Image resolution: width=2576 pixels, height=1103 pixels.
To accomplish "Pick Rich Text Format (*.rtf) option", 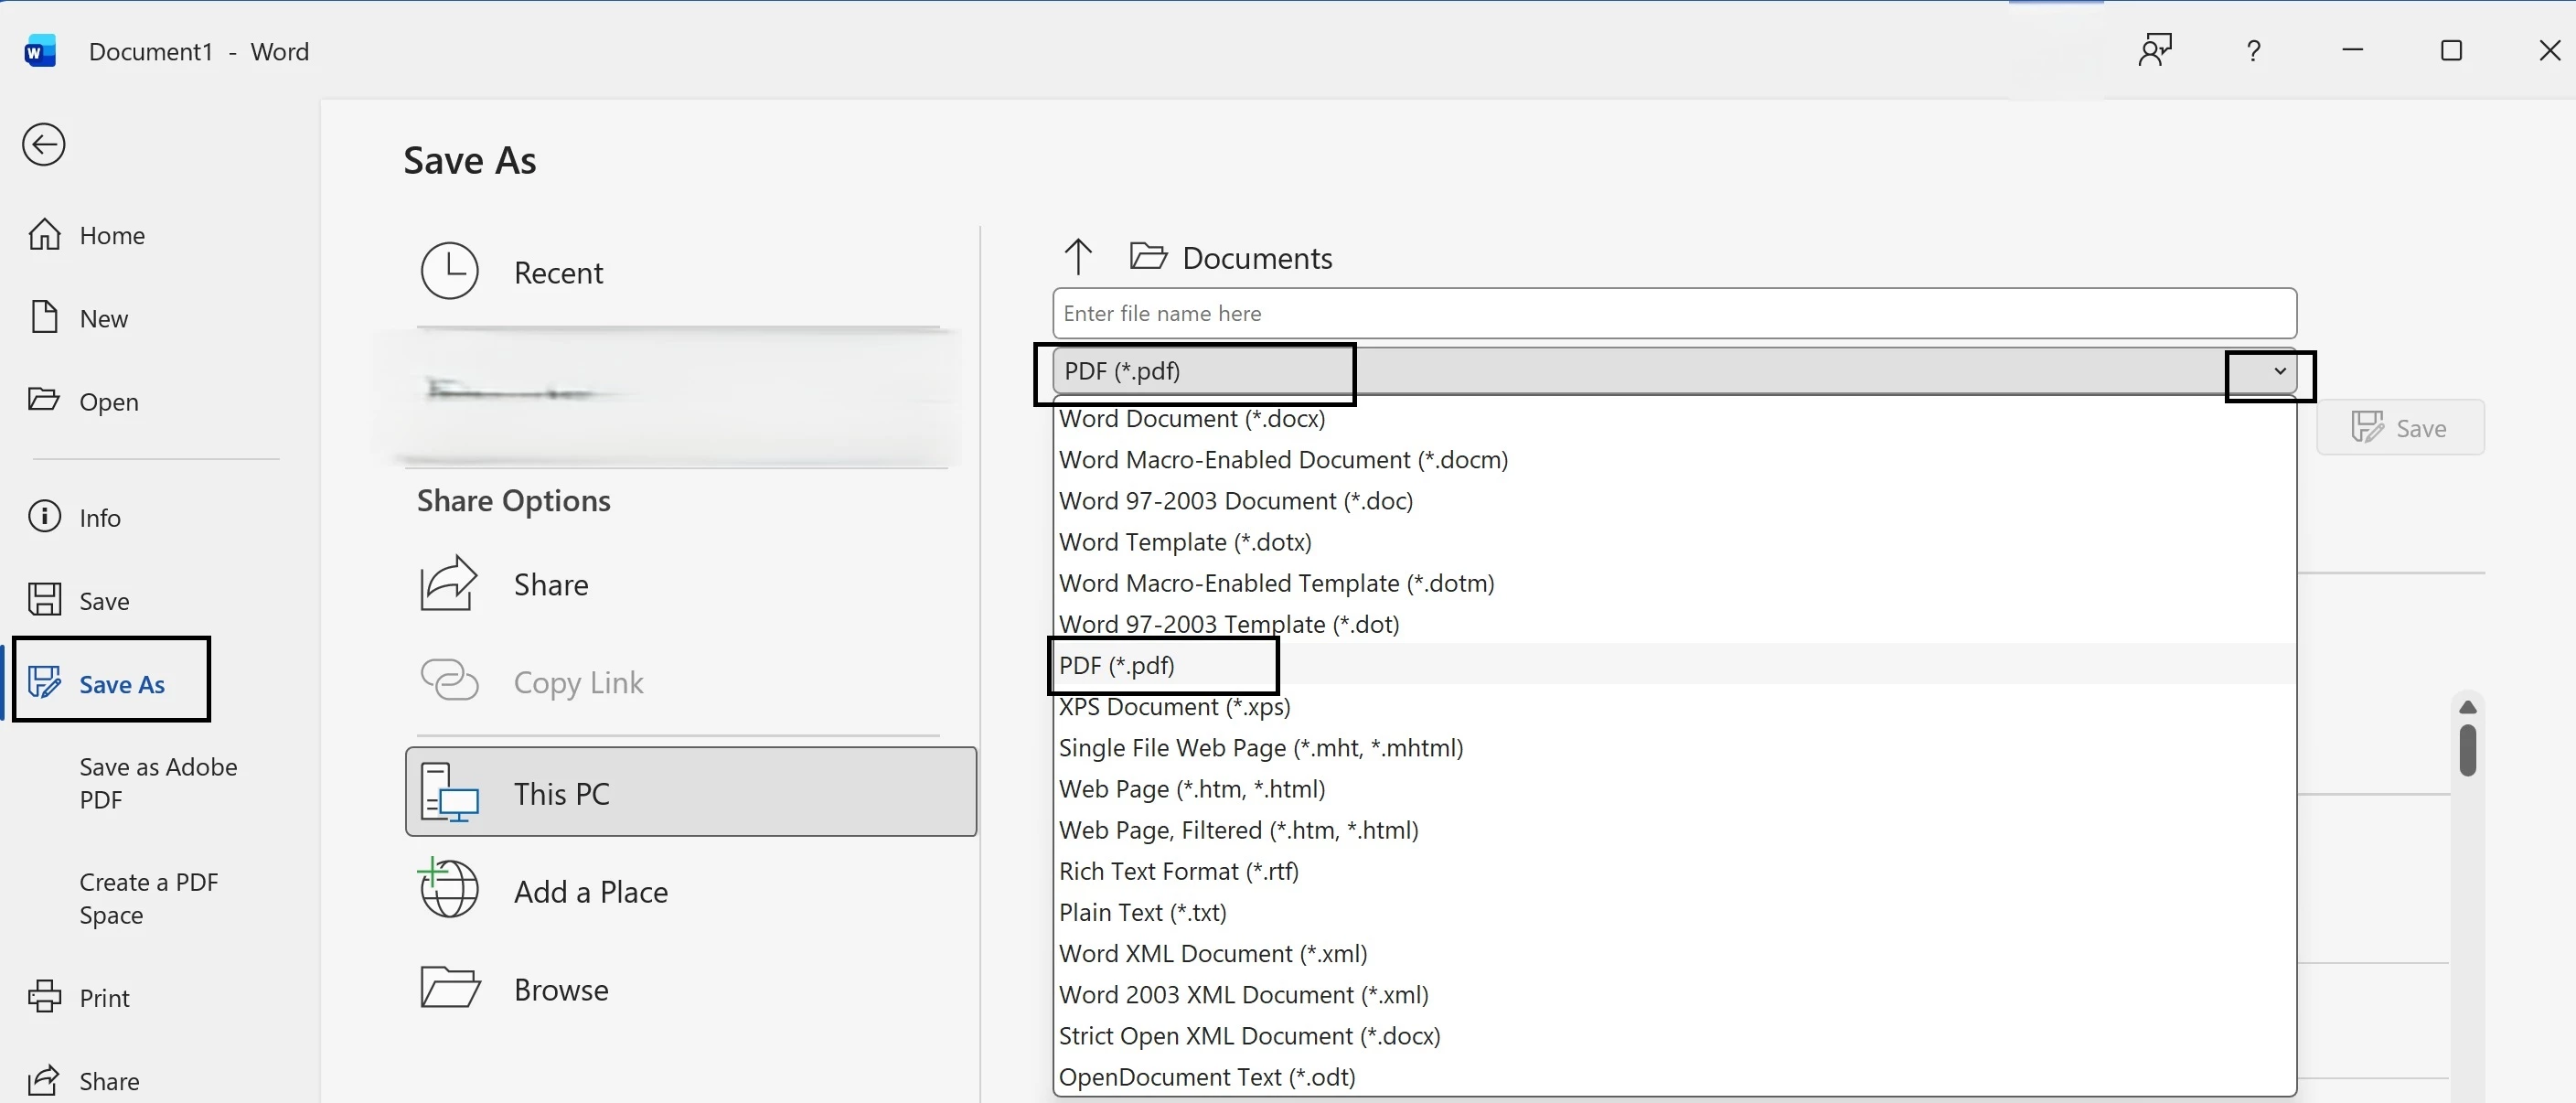I will (x=1178, y=871).
